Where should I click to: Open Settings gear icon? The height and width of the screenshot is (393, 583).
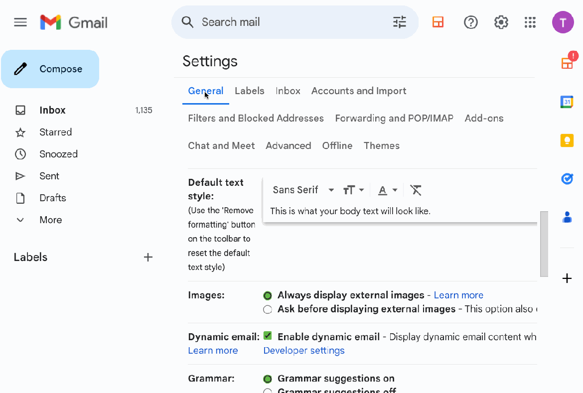tap(501, 22)
